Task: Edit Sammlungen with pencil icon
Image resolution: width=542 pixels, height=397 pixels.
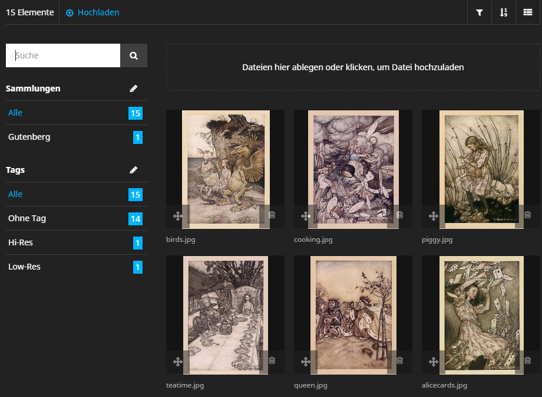Action: (133, 88)
